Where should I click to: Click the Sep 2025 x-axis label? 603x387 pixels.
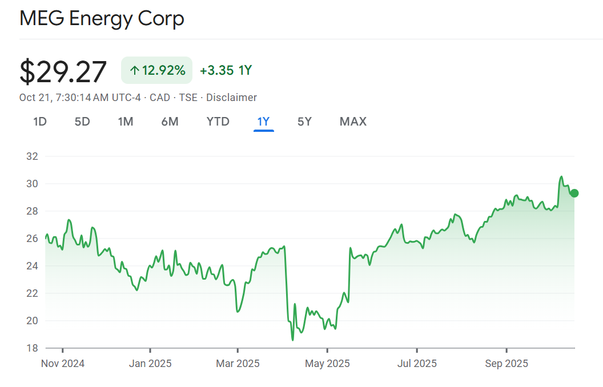click(506, 364)
